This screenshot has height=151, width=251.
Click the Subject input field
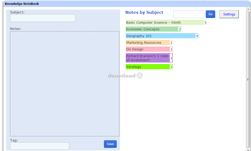click(x=43, y=18)
